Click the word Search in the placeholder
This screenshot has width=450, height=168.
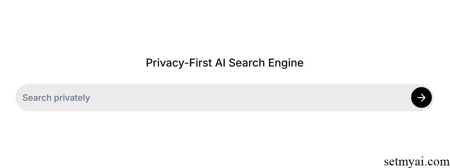37,97
